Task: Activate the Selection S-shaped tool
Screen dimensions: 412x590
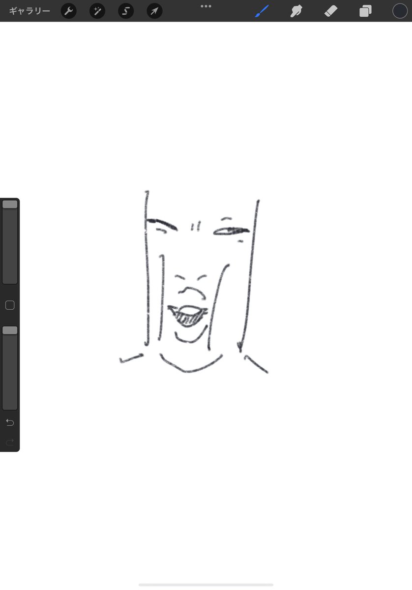Action: pos(126,11)
